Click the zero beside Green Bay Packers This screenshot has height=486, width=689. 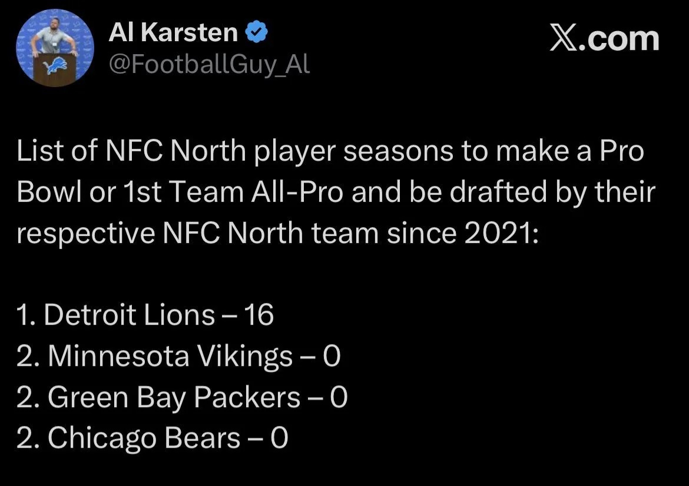339,398
